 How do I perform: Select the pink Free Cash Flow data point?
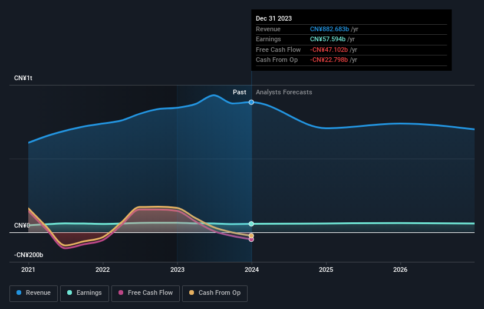coord(251,239)
